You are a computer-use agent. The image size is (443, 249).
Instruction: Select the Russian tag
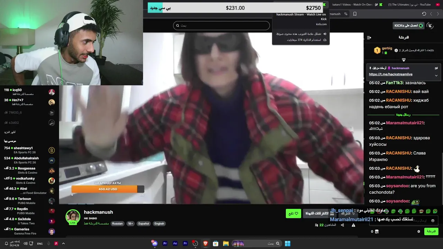pos(117,223)
